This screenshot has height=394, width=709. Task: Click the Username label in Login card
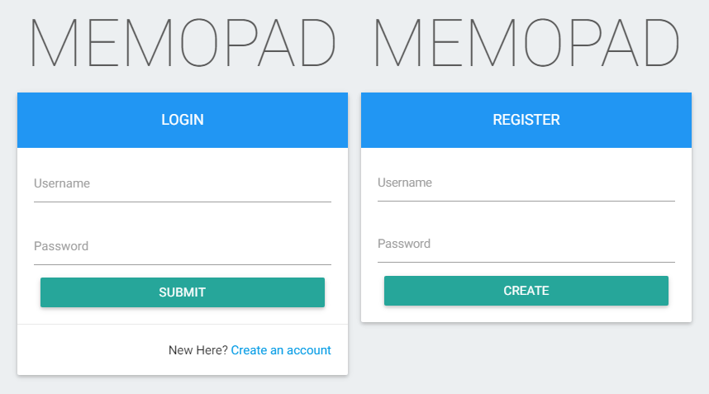coord(62,183)
